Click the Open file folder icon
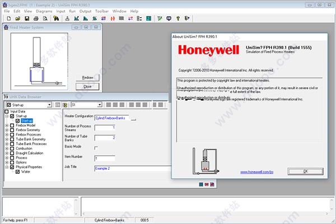336x224 pixels. [x=18, y=18]
